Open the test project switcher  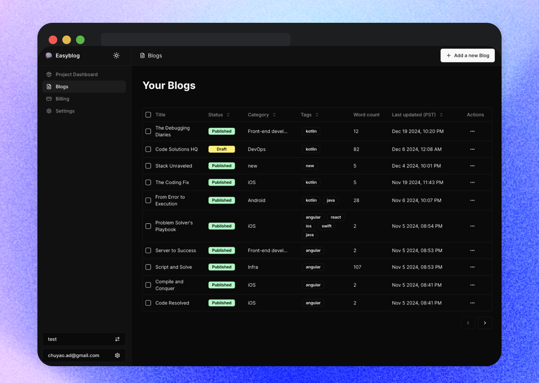84,339
